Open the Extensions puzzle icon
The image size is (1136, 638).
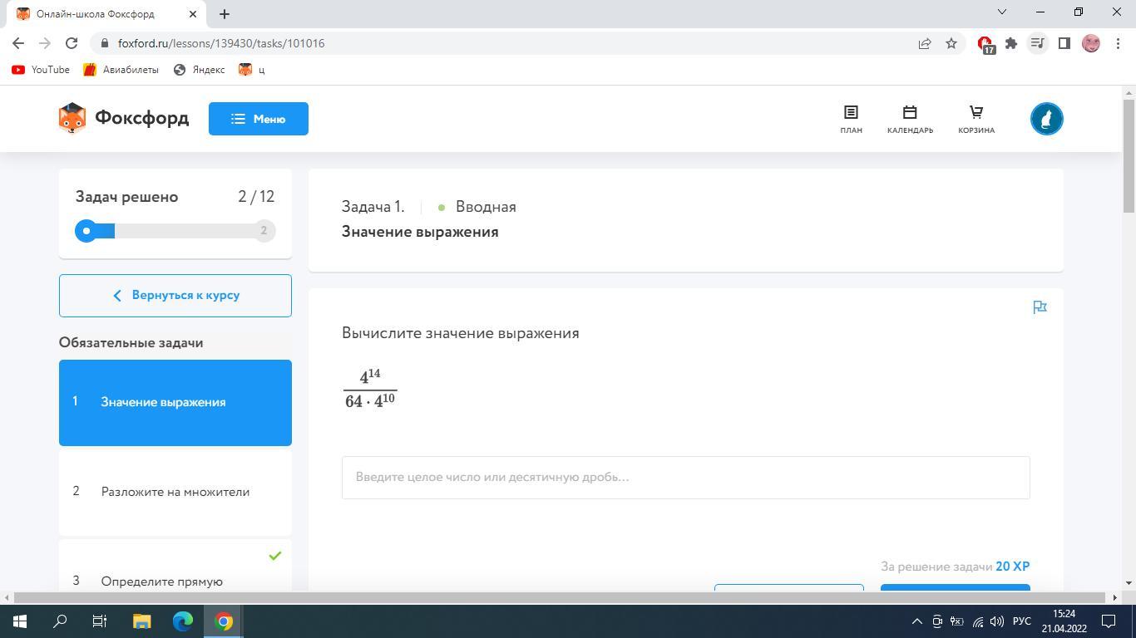point(1011,43)
